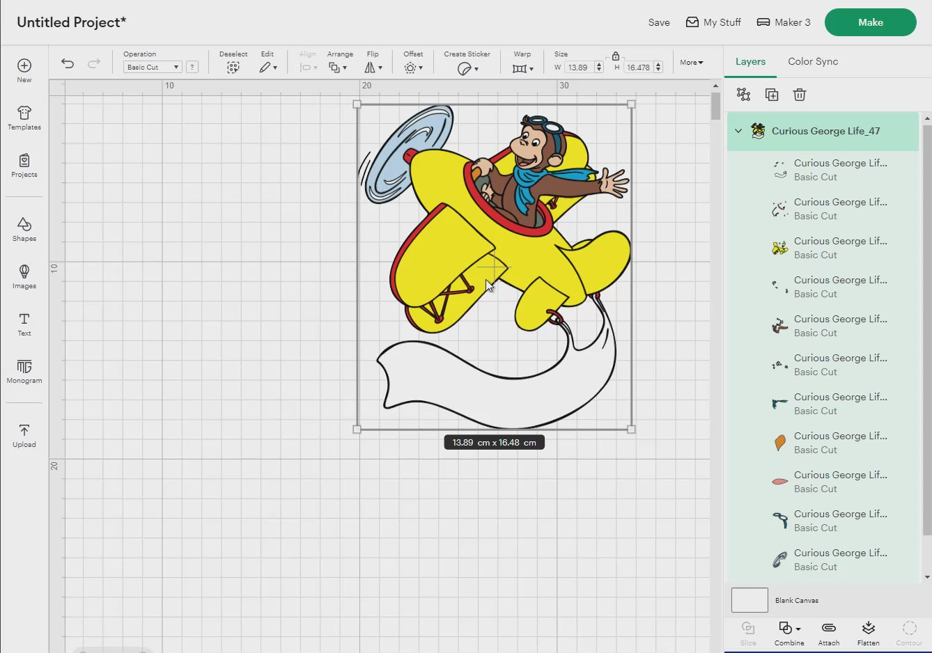
Task: Click the Deselect icon
Action: (233, 68)
